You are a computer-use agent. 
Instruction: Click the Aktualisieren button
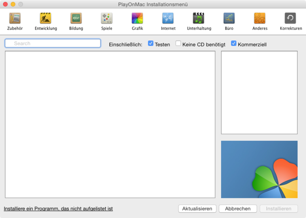pos(197,209)
